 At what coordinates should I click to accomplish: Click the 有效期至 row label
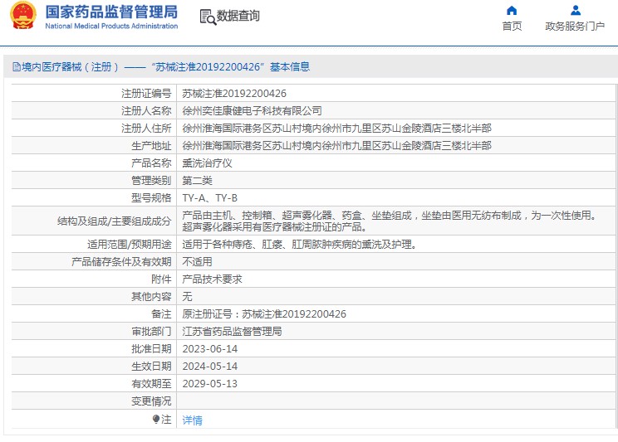coord(151,383)
